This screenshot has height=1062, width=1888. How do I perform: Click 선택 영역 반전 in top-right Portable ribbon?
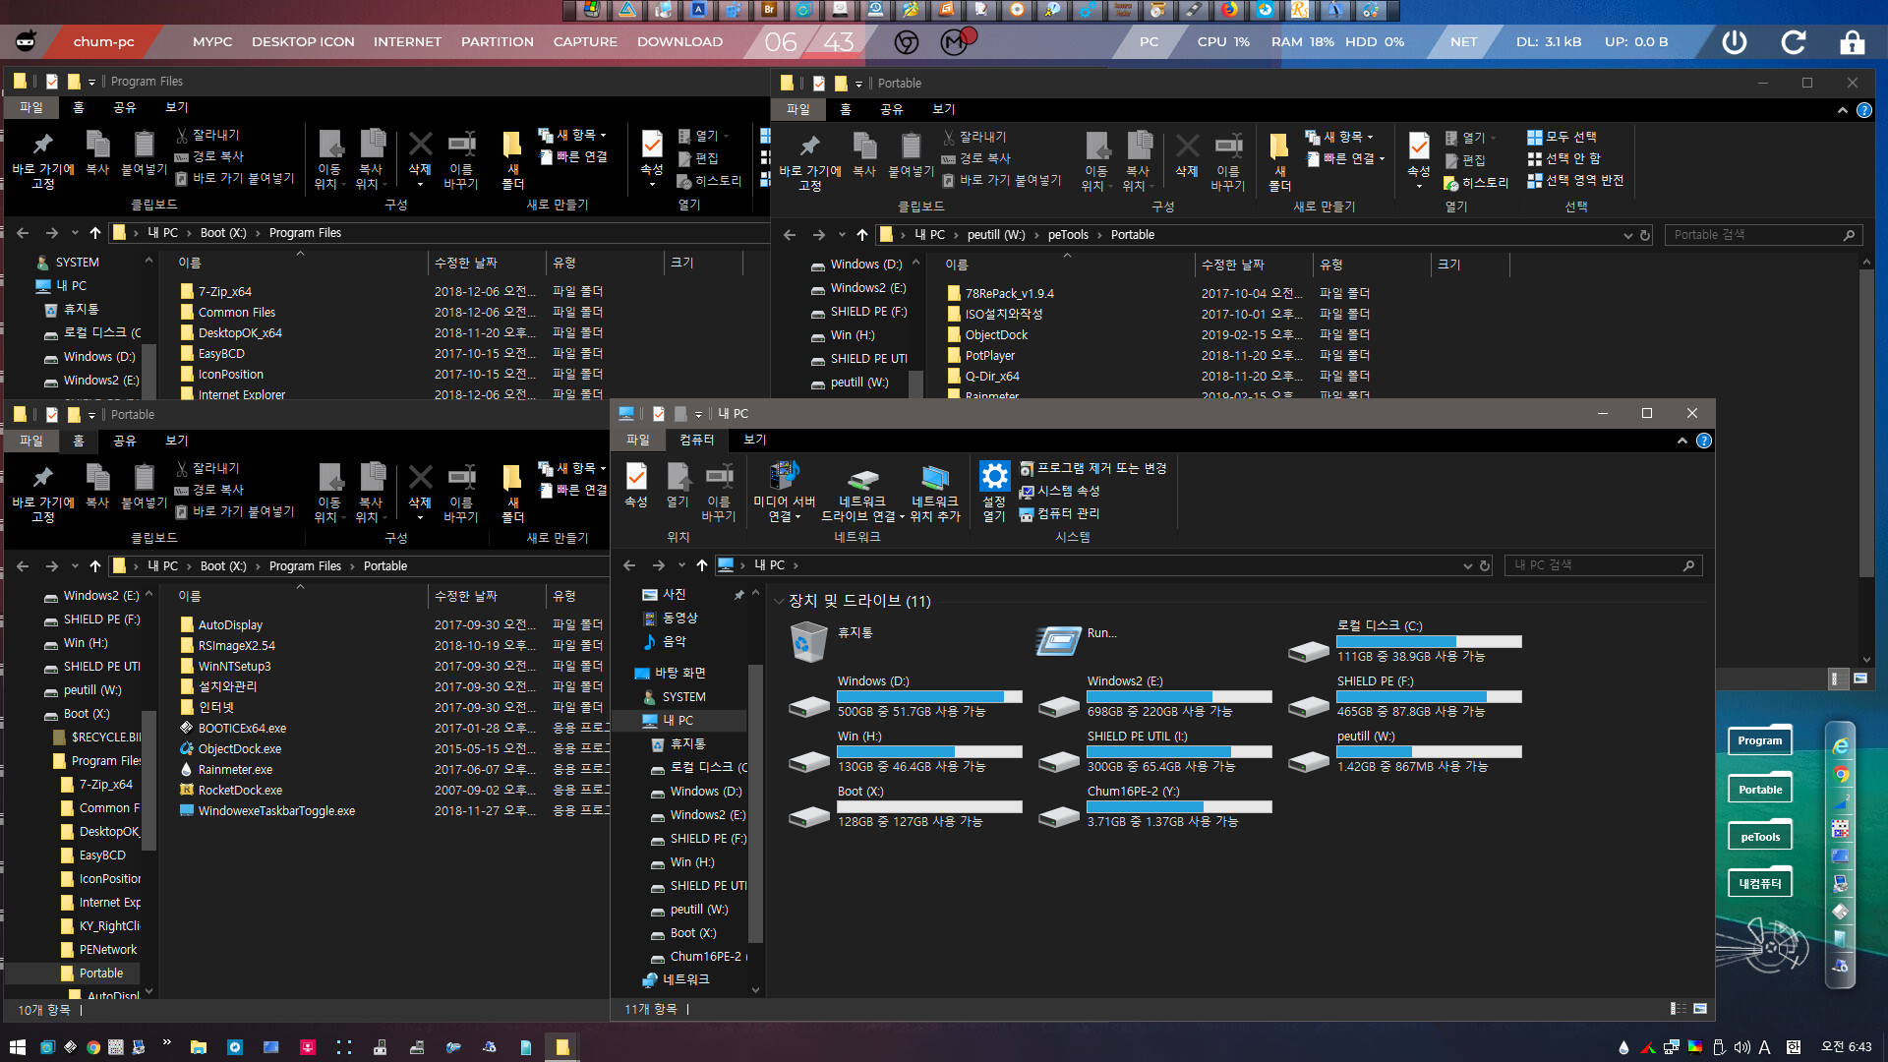pyautogui.click(x=1575, y=180)
